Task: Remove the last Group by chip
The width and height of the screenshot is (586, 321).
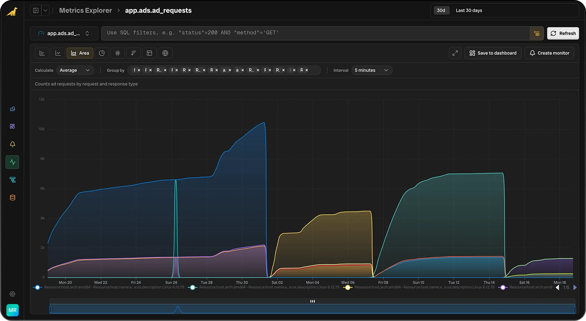Action: tap(307, 70)
